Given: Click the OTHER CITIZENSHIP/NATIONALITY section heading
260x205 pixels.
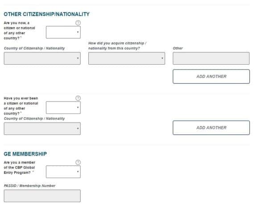Looking at the screenshot, I should (x=46, y=14).
